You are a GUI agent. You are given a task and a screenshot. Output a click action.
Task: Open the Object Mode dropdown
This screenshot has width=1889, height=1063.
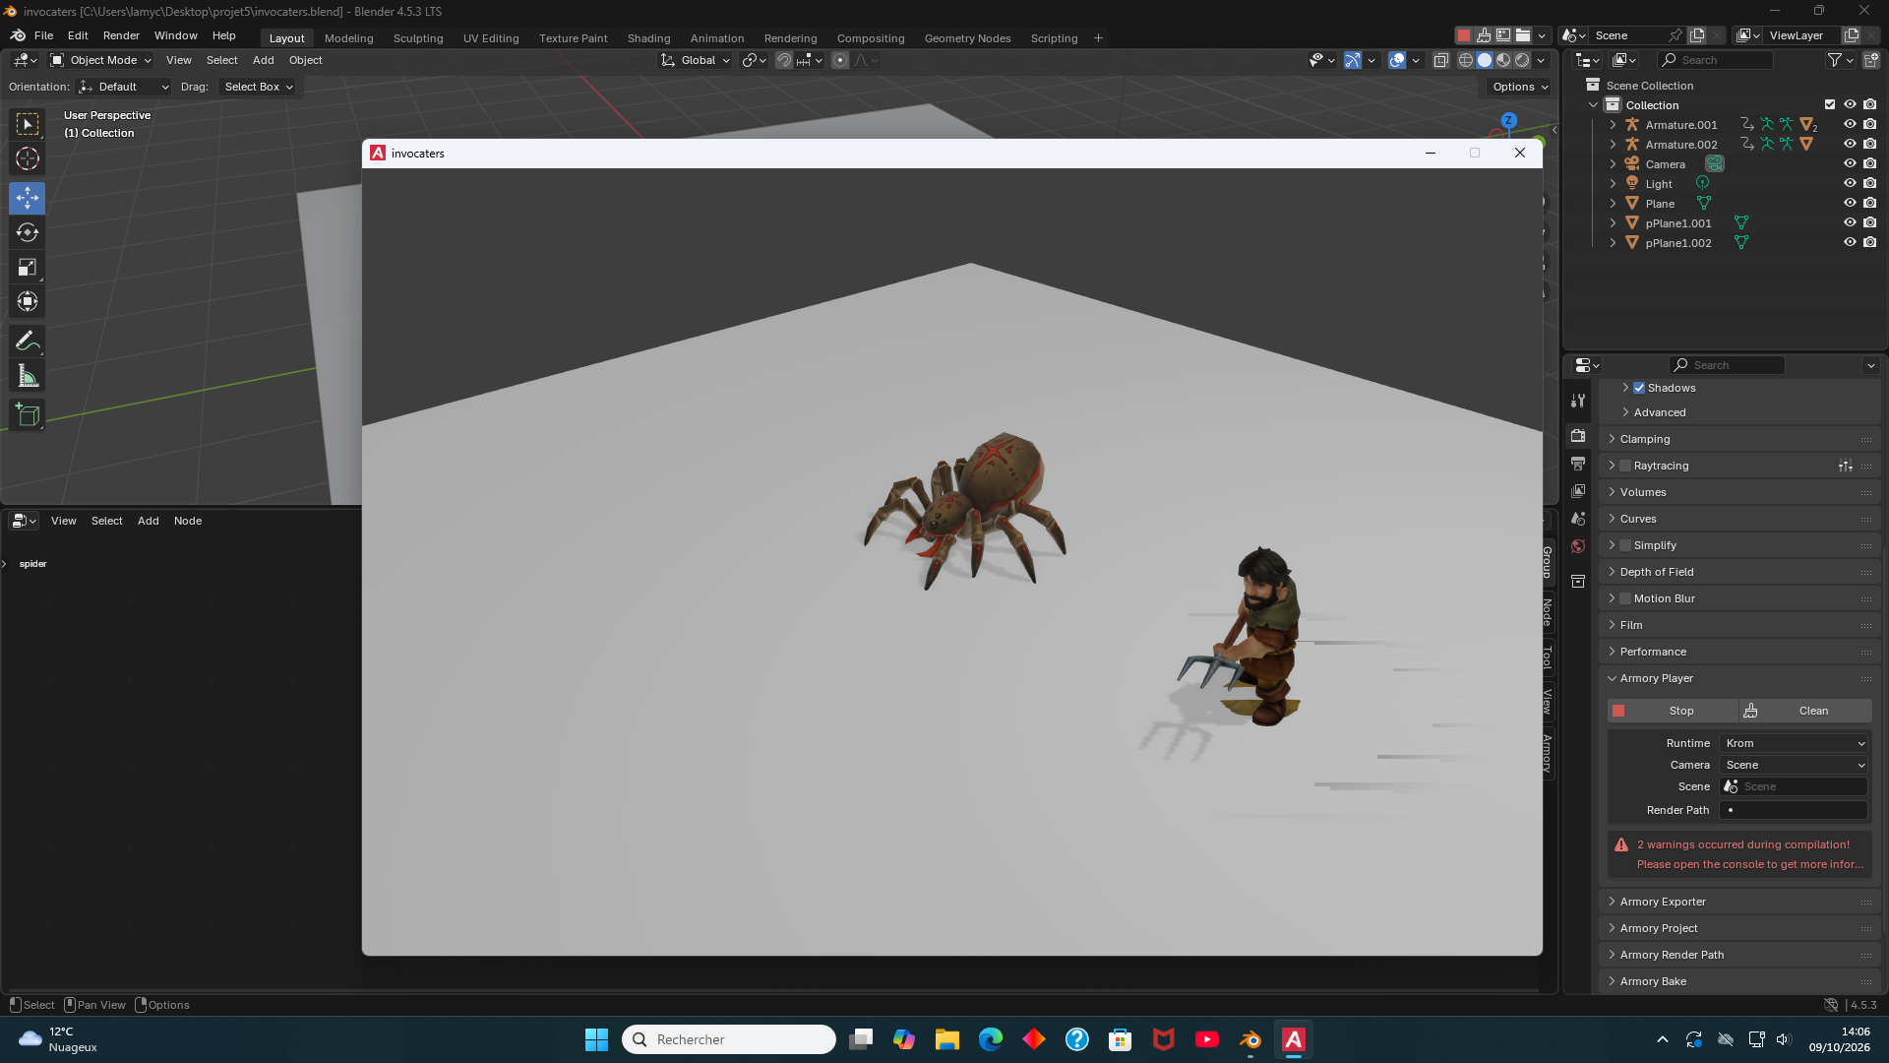tap(100, 60)
